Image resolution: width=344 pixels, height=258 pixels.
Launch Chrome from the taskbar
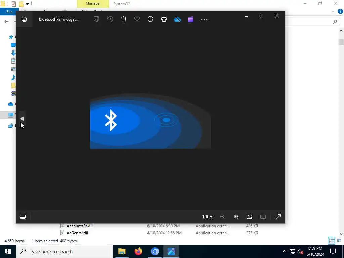tap(155, 251)
